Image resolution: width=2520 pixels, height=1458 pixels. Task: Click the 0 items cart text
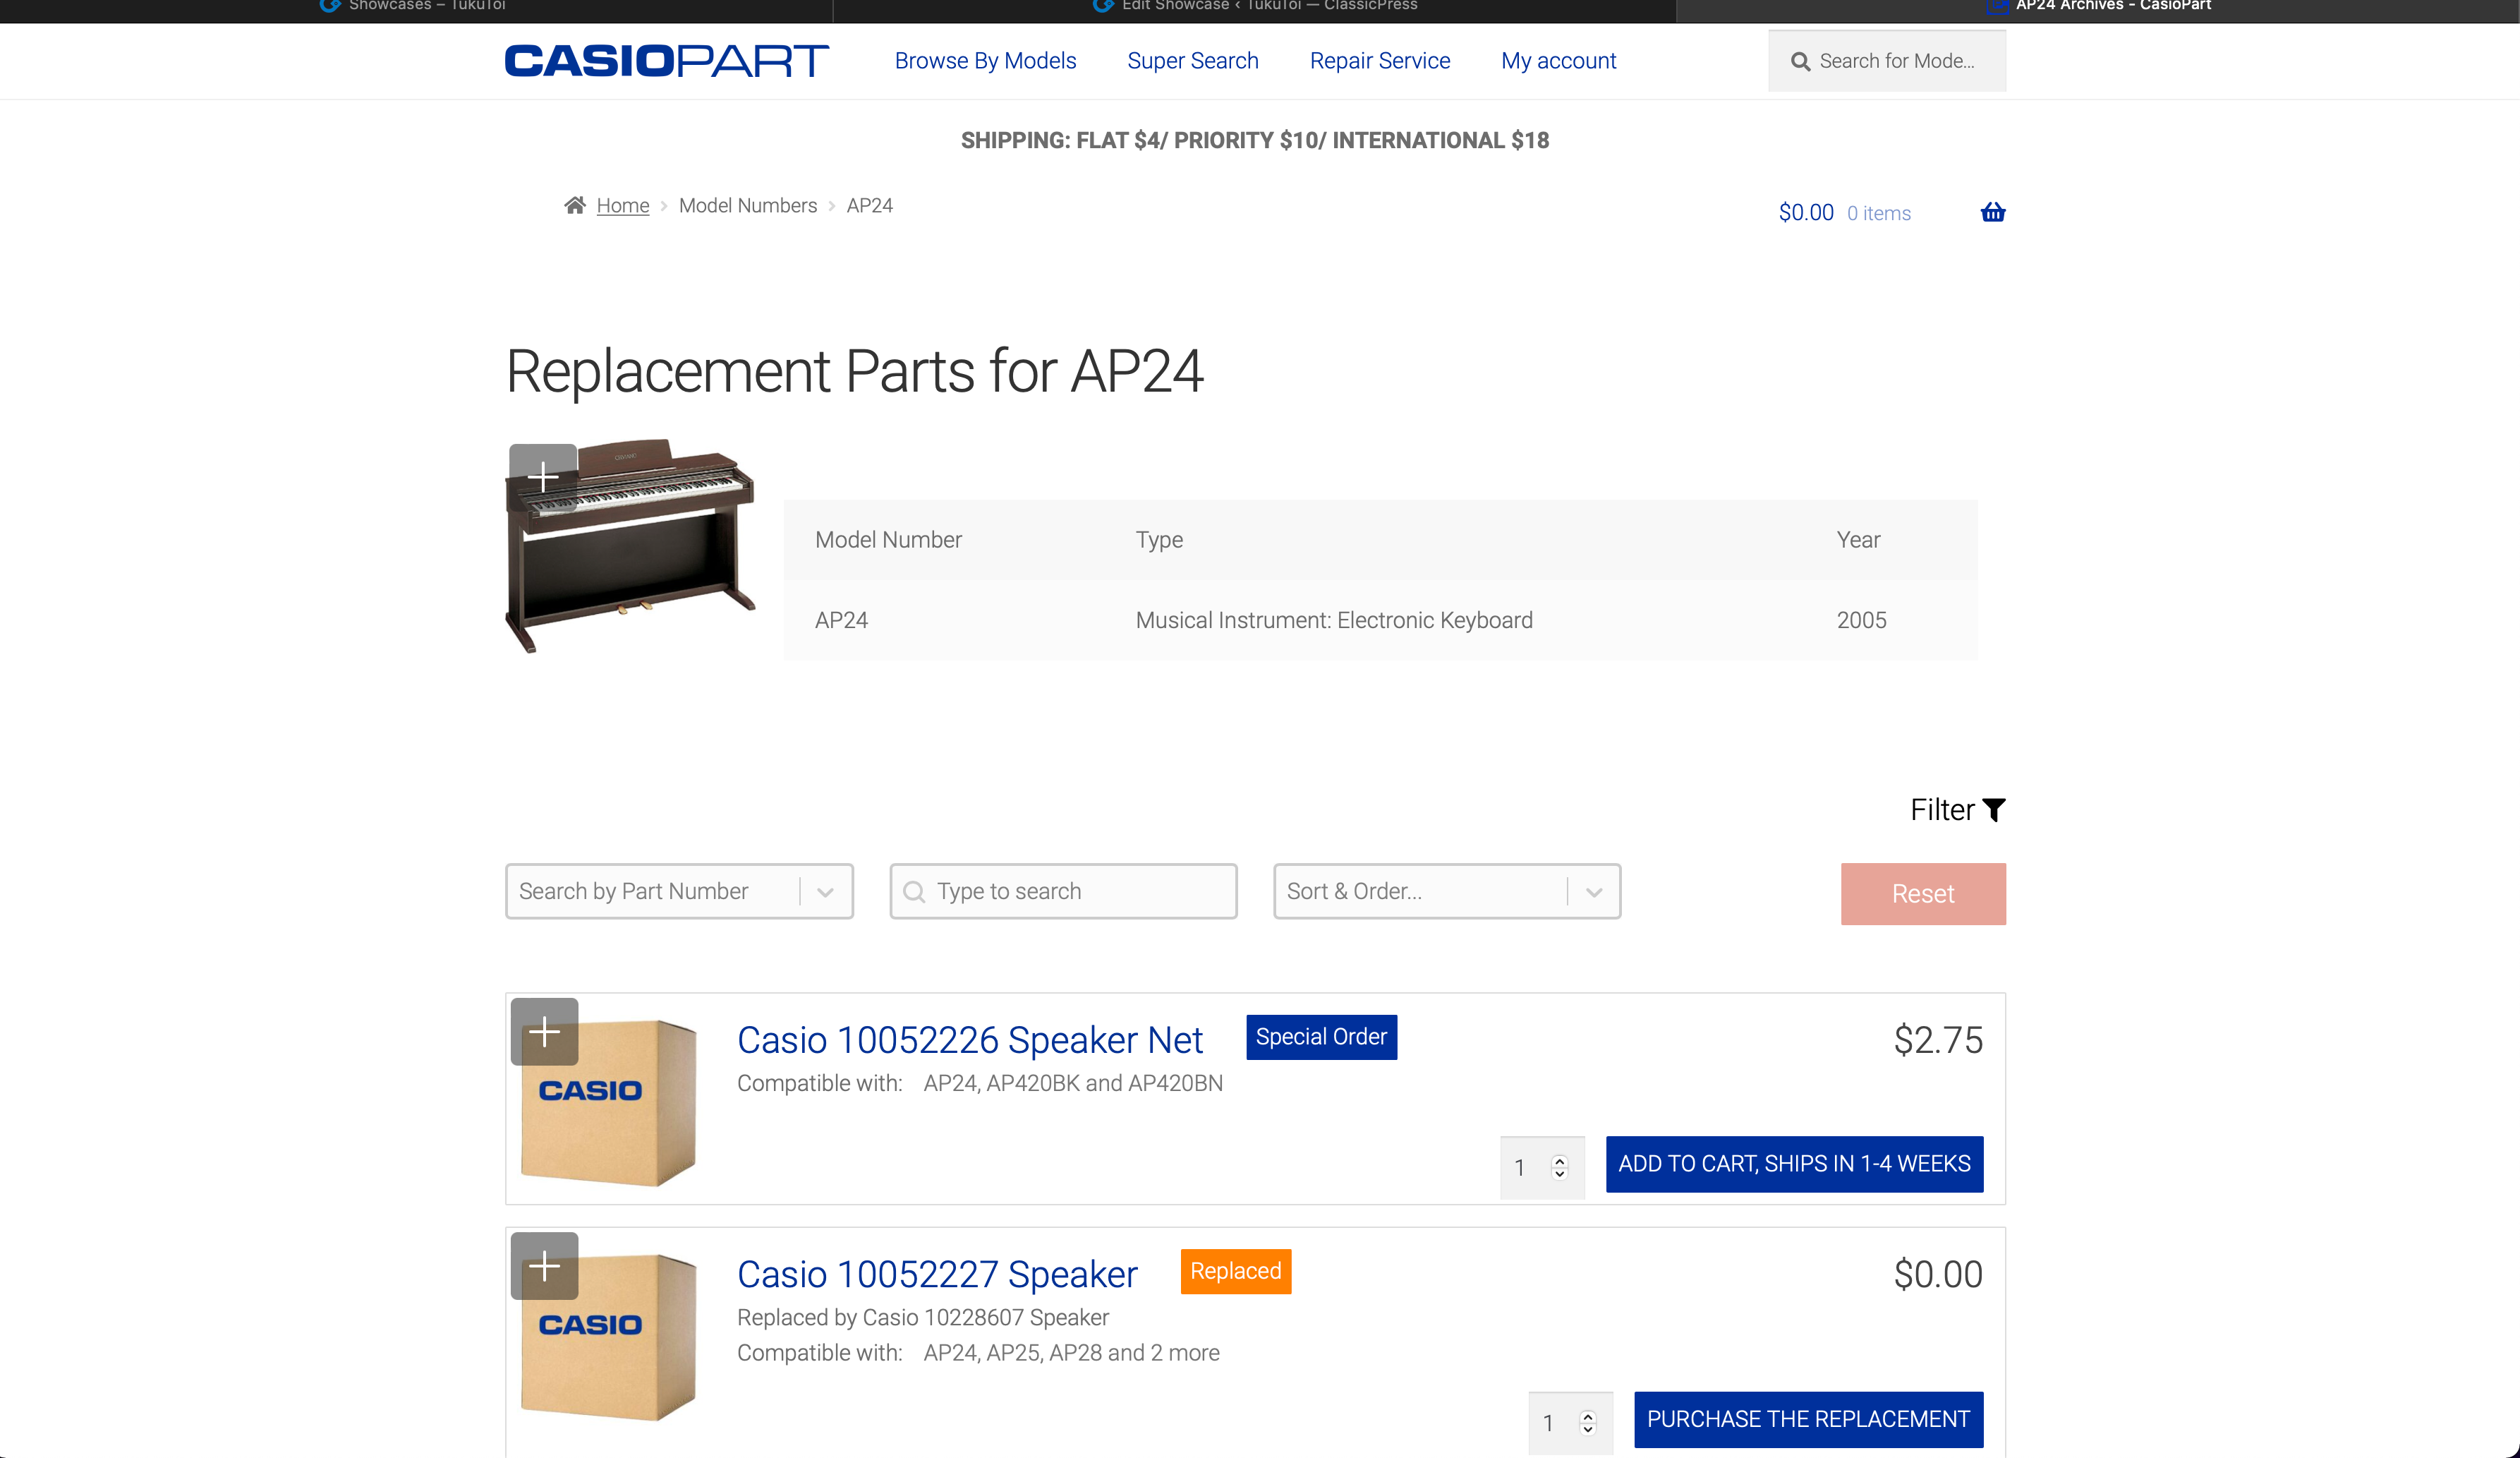pyautogui.click(x=1878, y=213)
